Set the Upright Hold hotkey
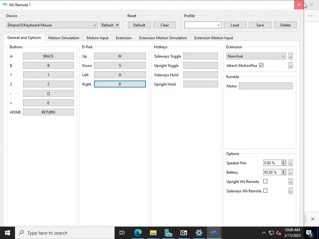This screenshot has height=239, width=319. (x=201, y=84)
